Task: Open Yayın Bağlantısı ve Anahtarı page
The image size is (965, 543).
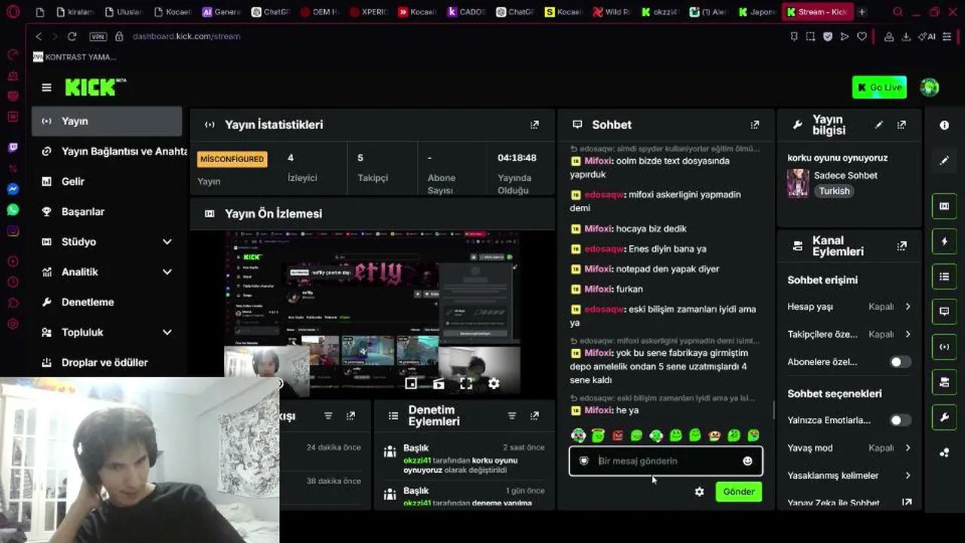Action: (111, 152)
